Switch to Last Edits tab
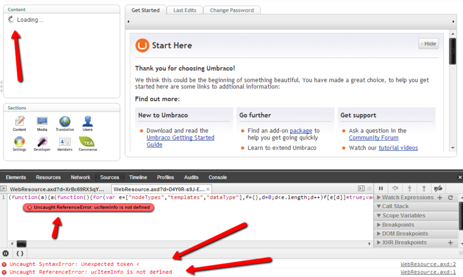This screenshot has height=277, width=463. (x=185, y=10)
